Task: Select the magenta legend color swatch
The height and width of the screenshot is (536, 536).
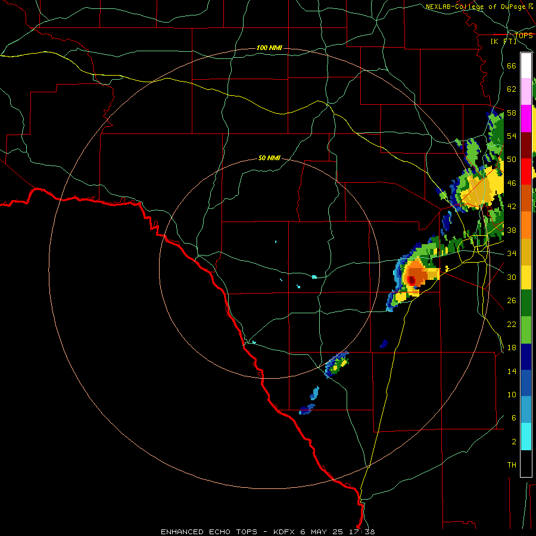Action: pyautogui.click(x=526, y=119)
